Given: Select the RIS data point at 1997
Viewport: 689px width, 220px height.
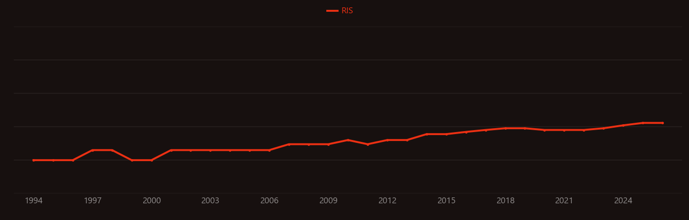Looking at the screenshot, I should [x=93, y=150].
